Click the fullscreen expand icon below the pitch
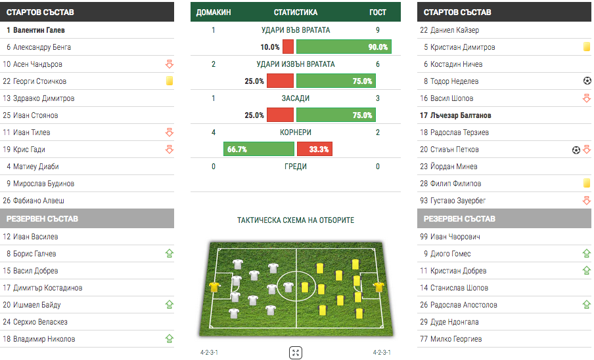This screenshot has width=594, height=360. coord(296,353)
